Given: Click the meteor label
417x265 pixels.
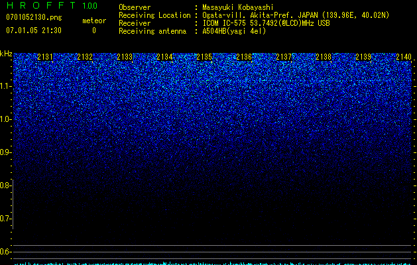Looking at the screenshot, I should pyautogui.click(x=94, y=21).
